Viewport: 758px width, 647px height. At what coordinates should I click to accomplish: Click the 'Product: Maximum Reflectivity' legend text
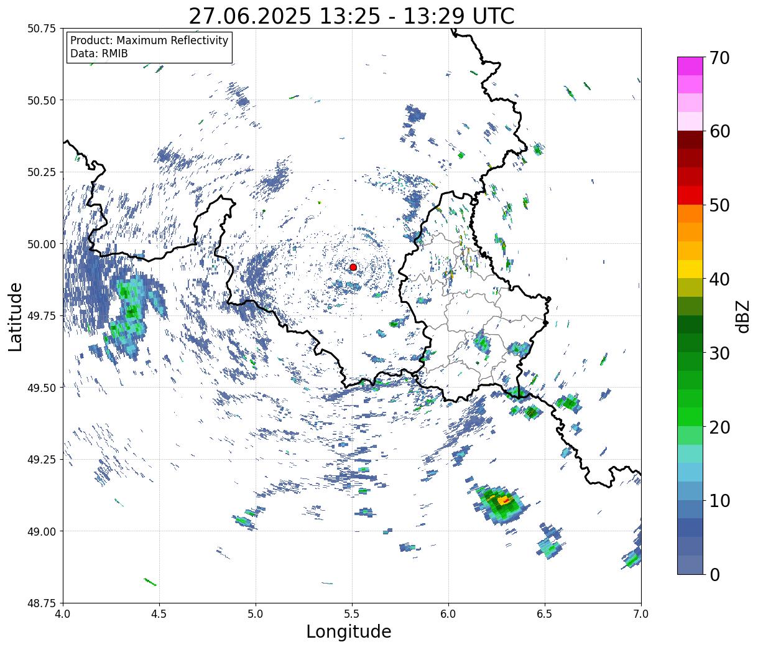click(x=149, y=40)
